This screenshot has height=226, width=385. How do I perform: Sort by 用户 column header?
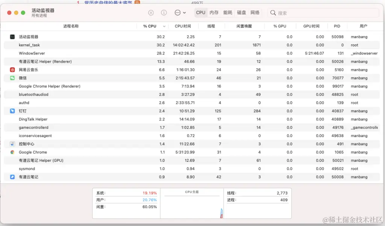click(364, 26)
